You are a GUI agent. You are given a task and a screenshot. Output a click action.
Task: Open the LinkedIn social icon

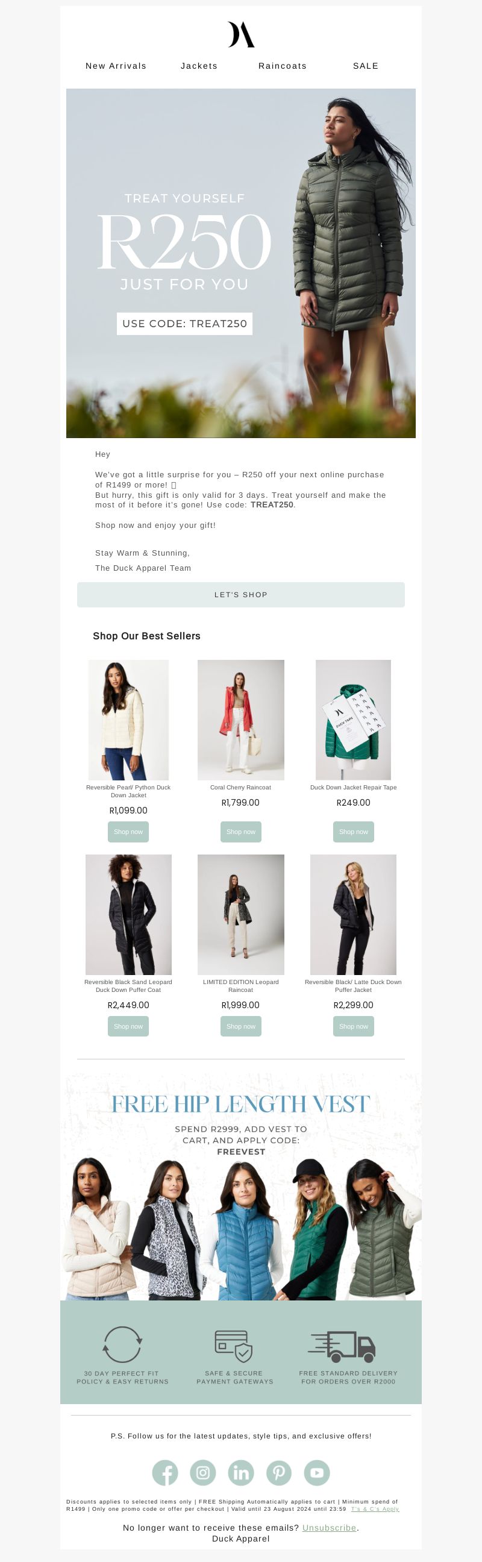tap(240, 1472)
